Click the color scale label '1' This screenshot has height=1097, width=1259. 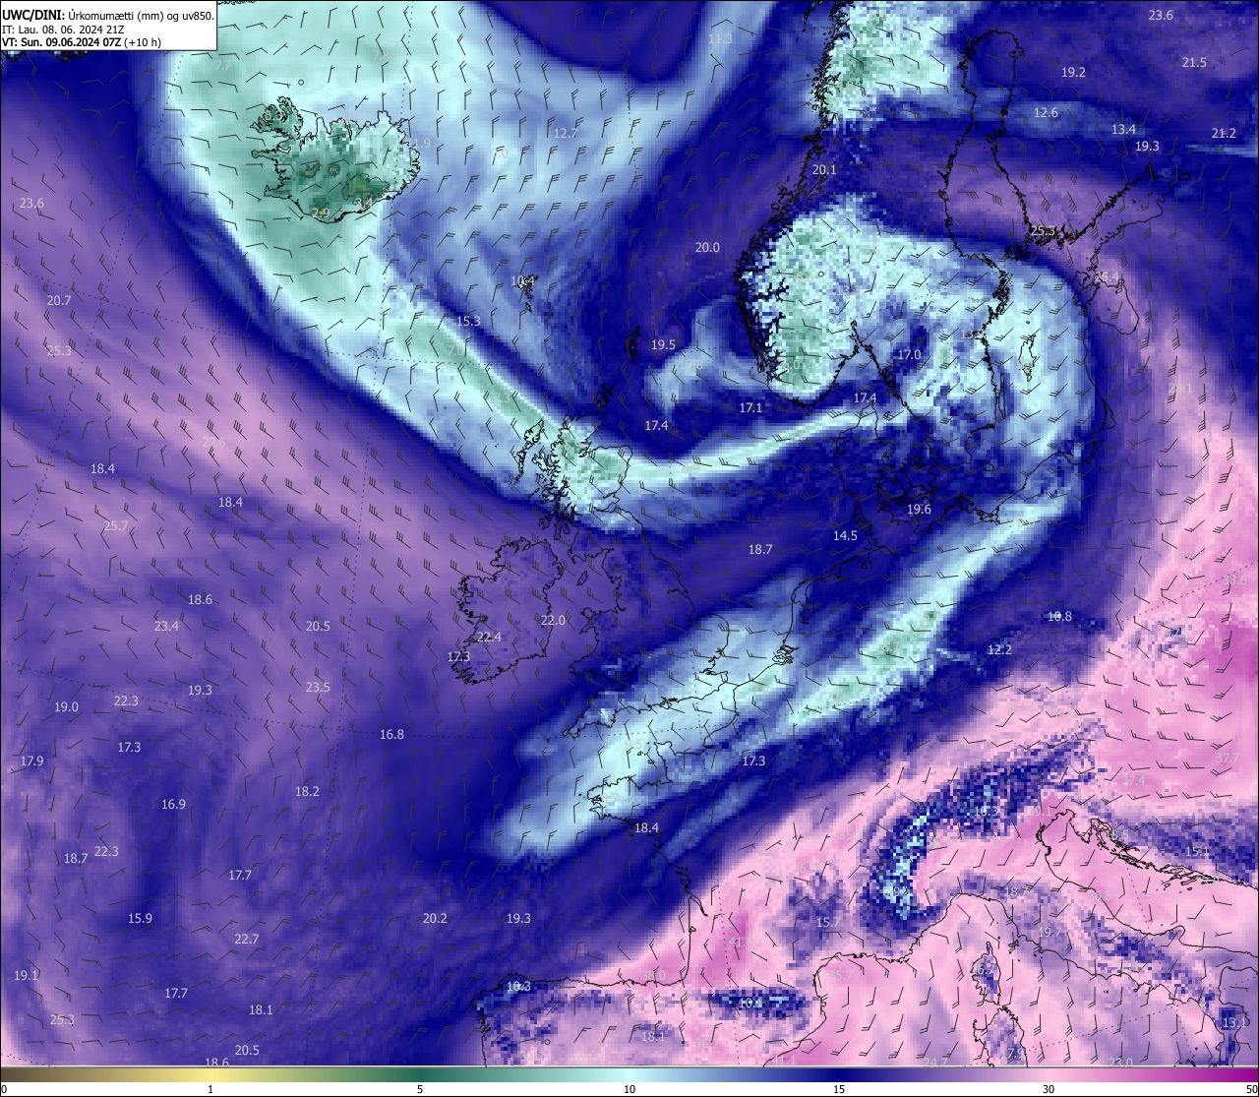pos(210,1089)
